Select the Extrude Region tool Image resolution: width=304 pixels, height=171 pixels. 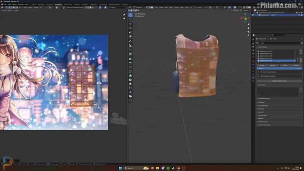(x=130, y=55)
